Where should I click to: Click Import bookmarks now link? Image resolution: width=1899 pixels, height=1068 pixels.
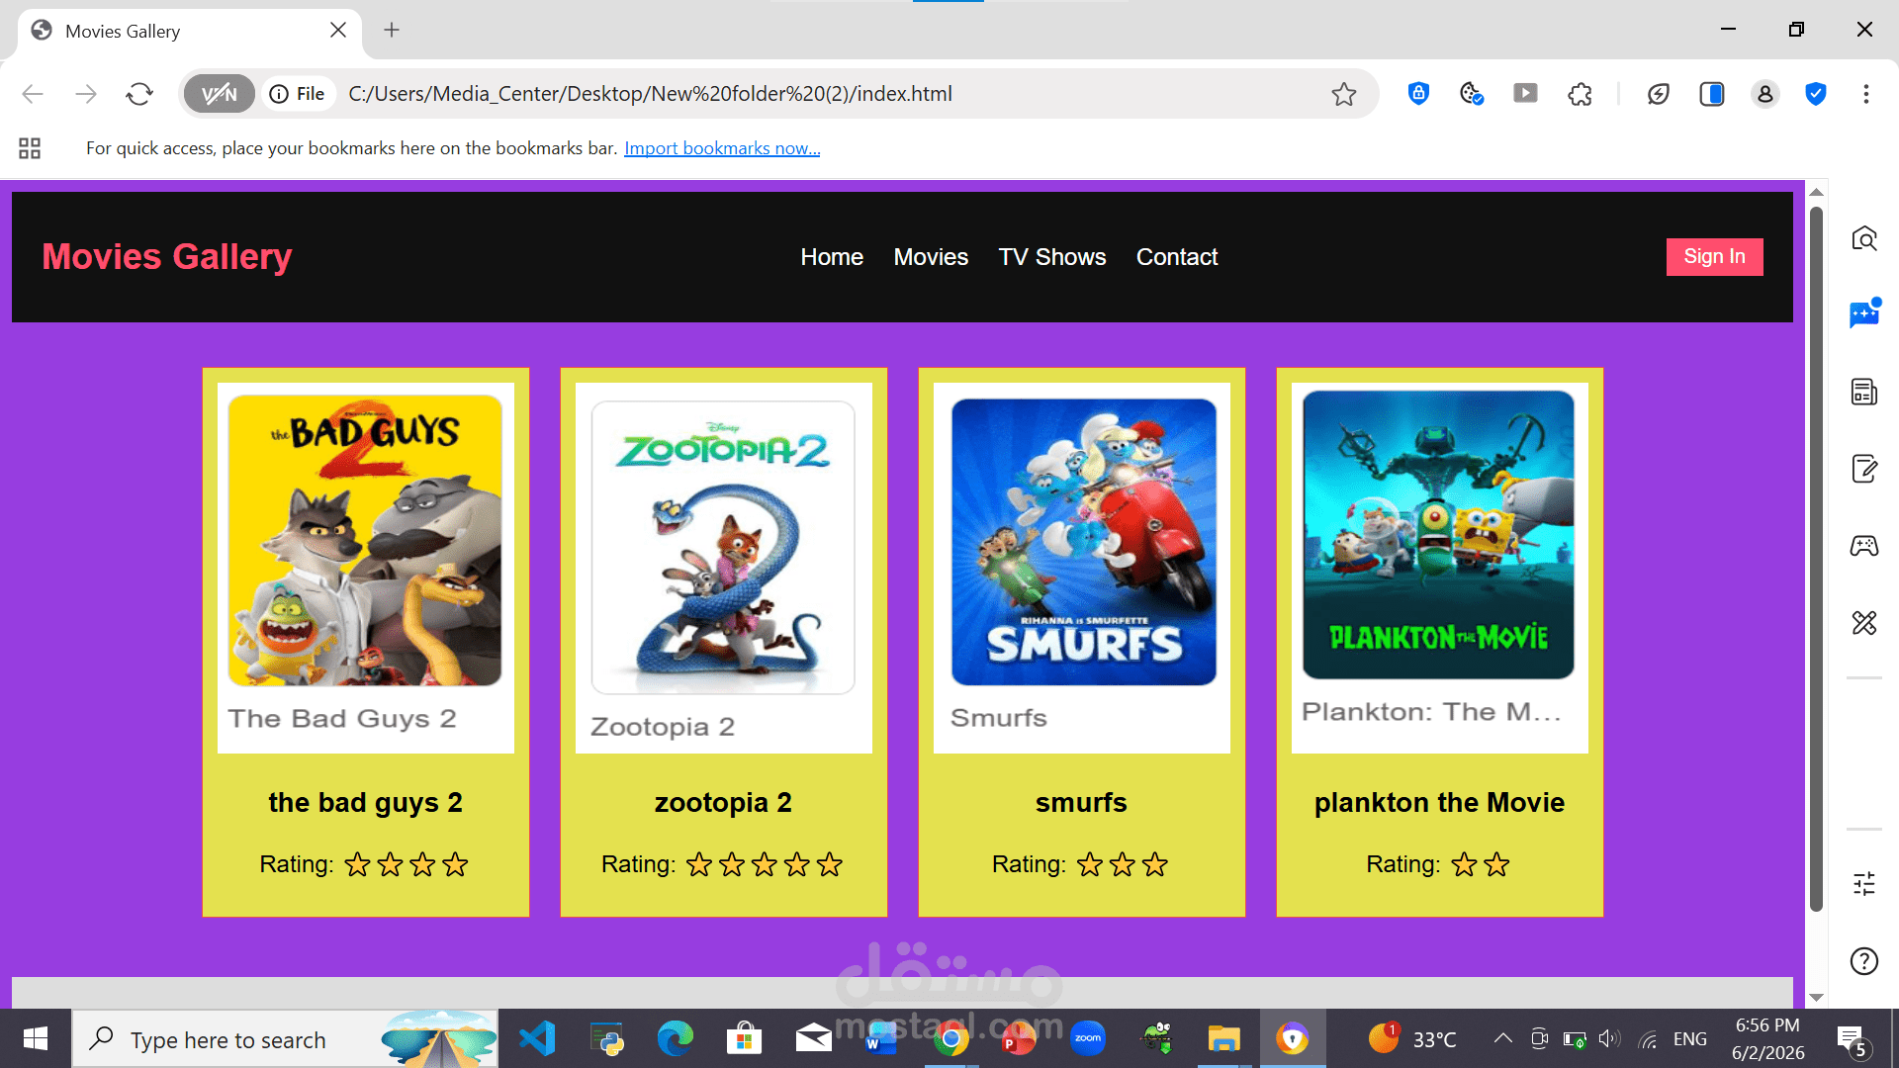click(722, 148)
